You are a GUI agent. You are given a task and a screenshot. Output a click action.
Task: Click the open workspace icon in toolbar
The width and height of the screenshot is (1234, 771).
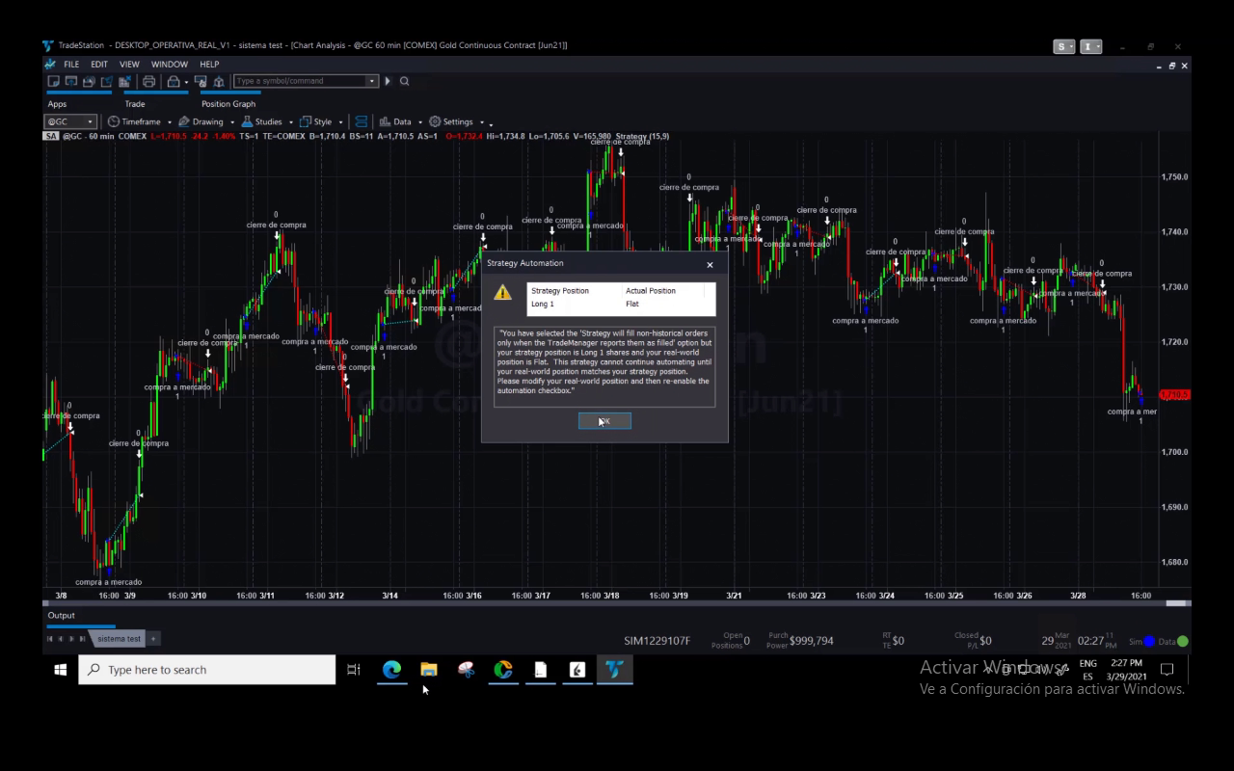coord(71,81)
